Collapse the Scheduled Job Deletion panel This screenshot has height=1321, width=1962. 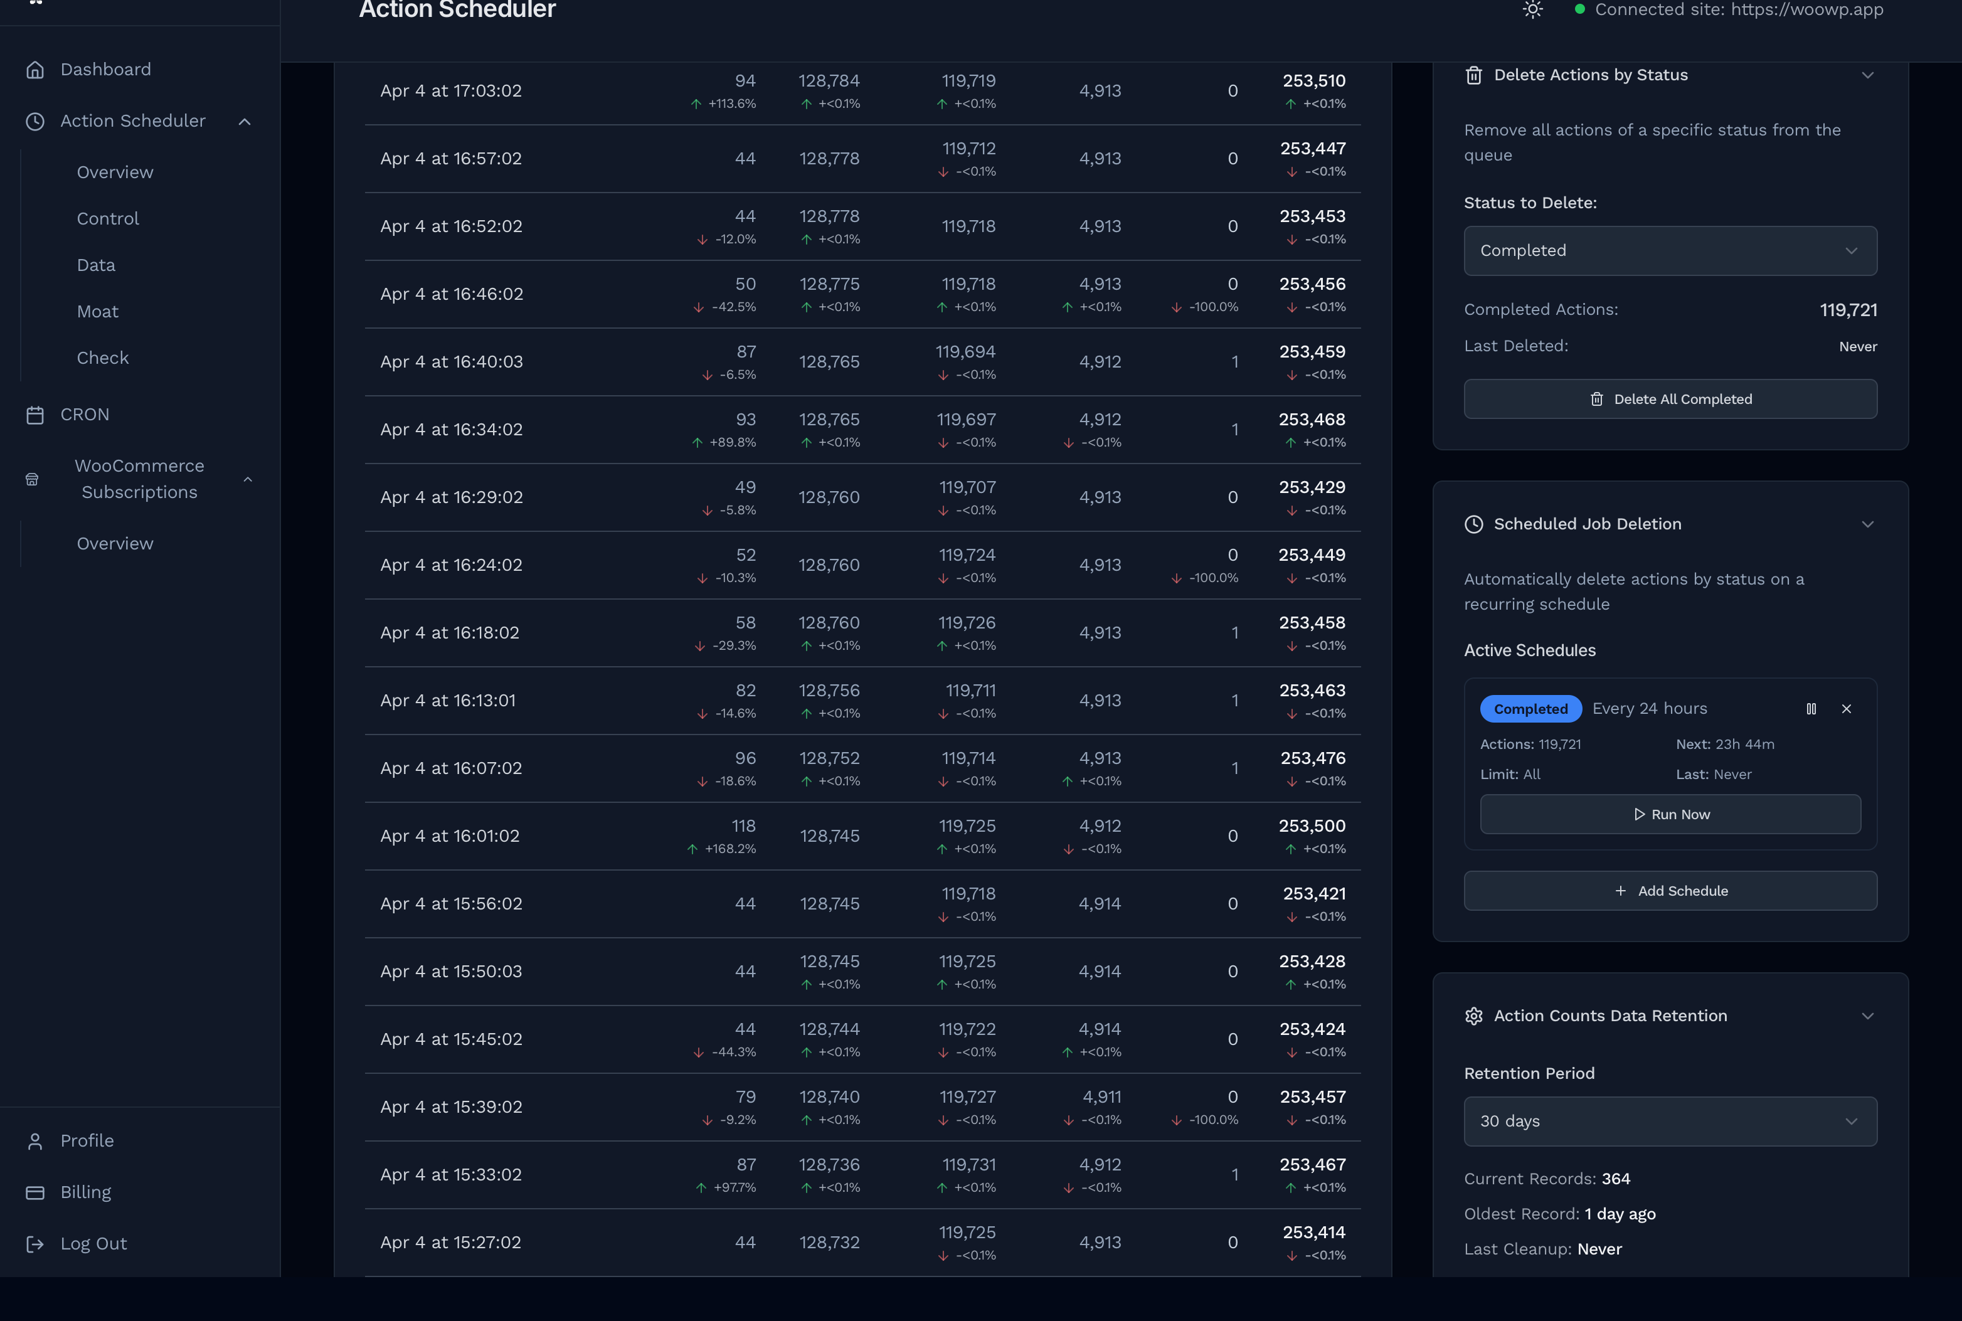[1867, 524]
